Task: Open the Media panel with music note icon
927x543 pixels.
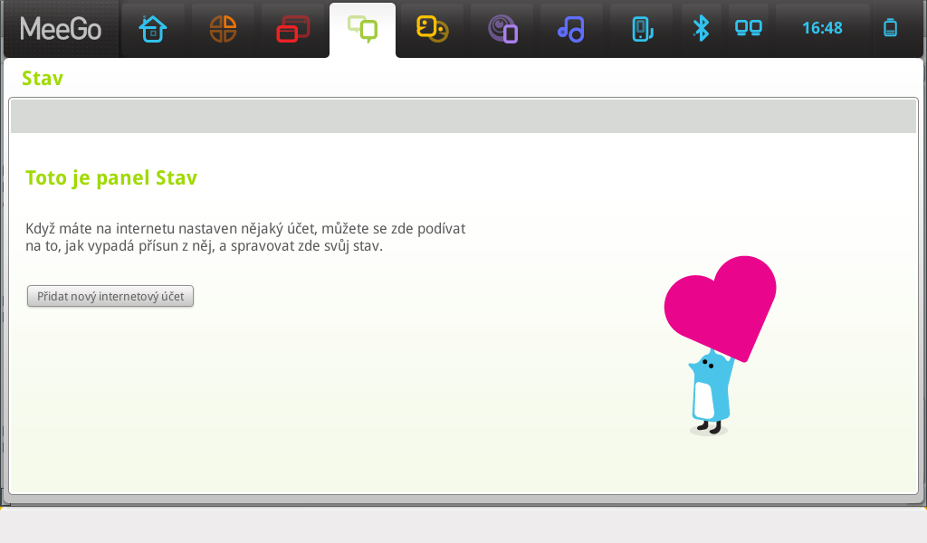Action: 571,29
